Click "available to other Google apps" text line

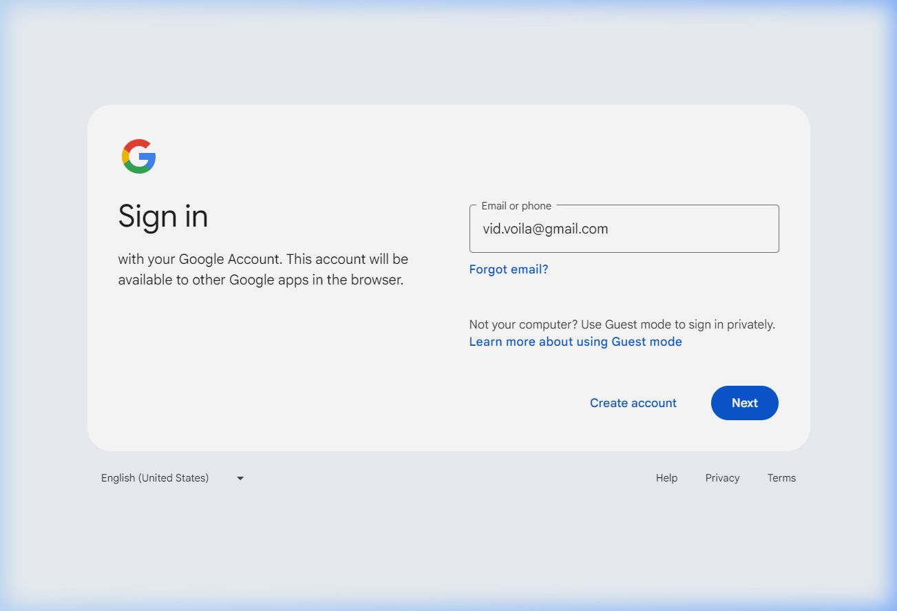click(260, 280)
